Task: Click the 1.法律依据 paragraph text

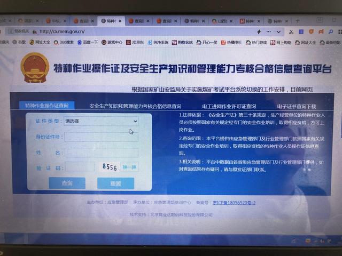Action: (x=252, y=122)
